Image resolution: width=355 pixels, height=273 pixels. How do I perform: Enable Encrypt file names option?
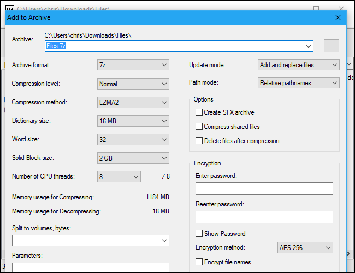click(199, 262)
